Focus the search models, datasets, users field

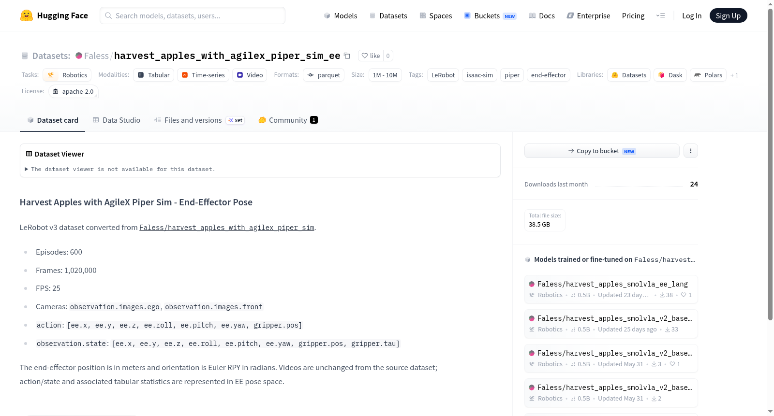point(193,15)
